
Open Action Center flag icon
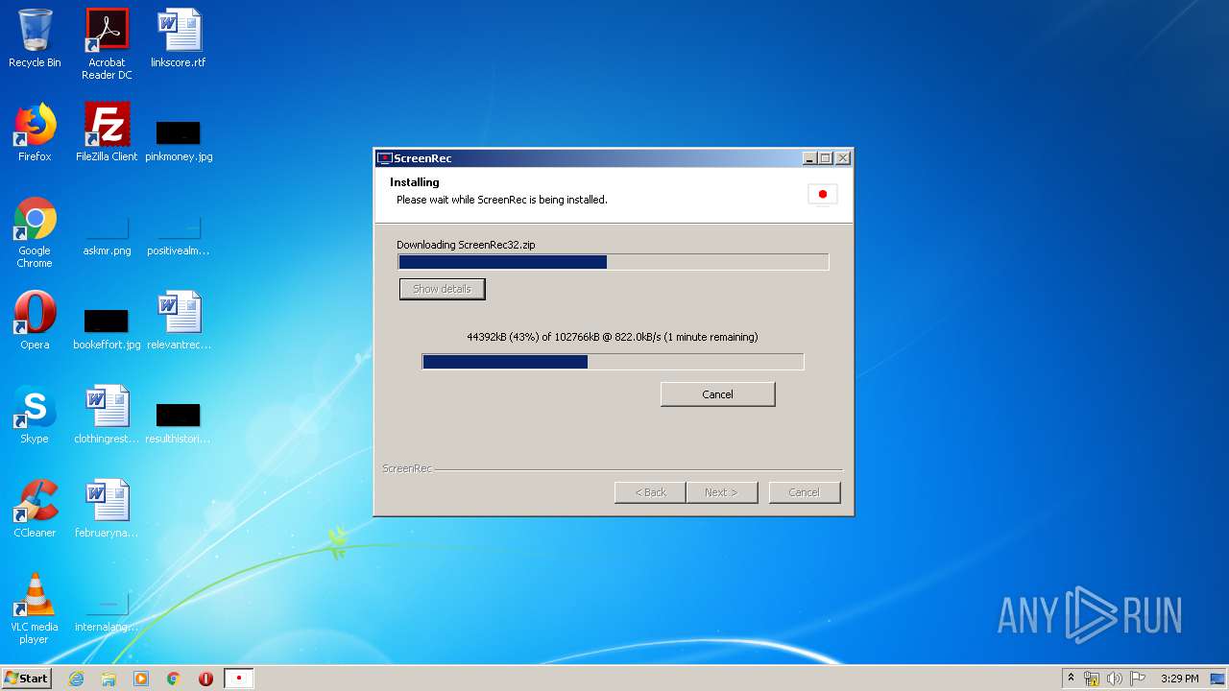(x=1138, y=679)
